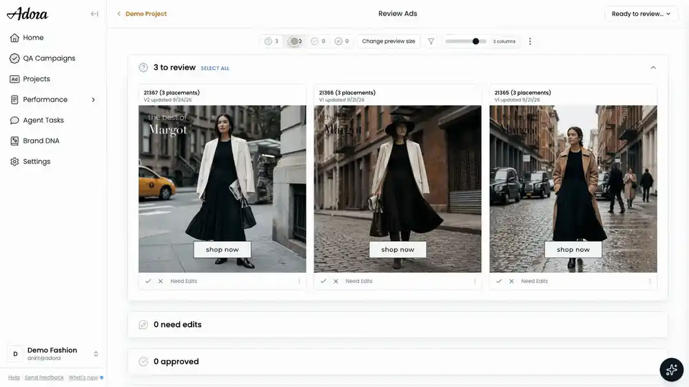The image size is (689, 387).
Task: Click the back chevron beside Demo Project
Action: [x=119, y=14]
